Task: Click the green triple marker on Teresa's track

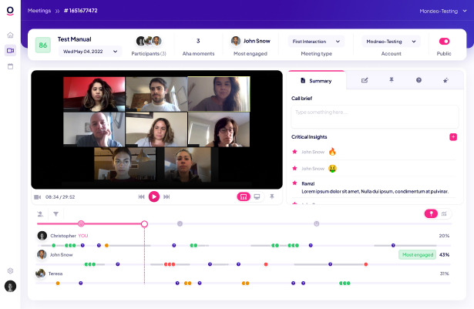Action: [x=345, y=283]
